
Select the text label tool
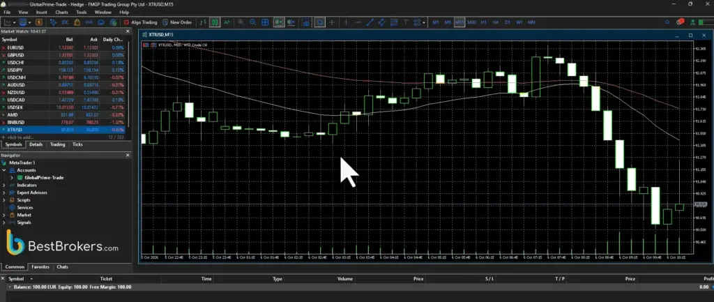point(405,22)
